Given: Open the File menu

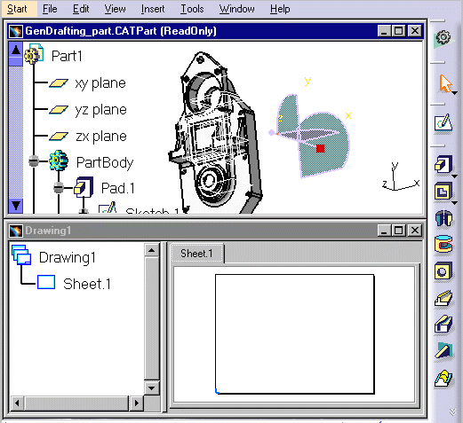Looking at the screenshot, I should click(x=50, y=9).
